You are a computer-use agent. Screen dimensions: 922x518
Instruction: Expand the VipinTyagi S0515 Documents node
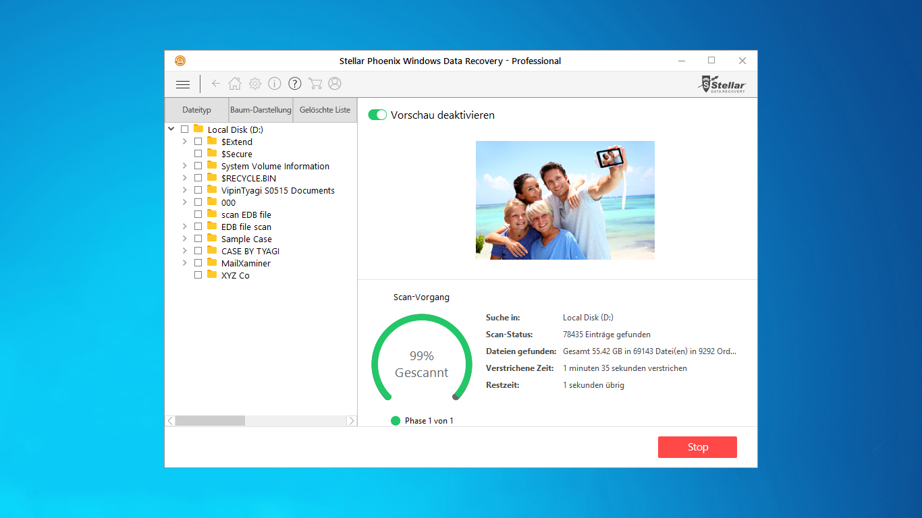pyautogui.click(x=185, y=190)
